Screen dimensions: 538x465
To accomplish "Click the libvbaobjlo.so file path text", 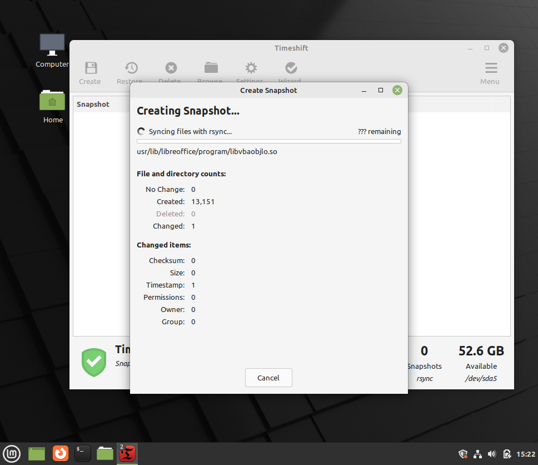I will pyautogui.click(x=207, y=151).
